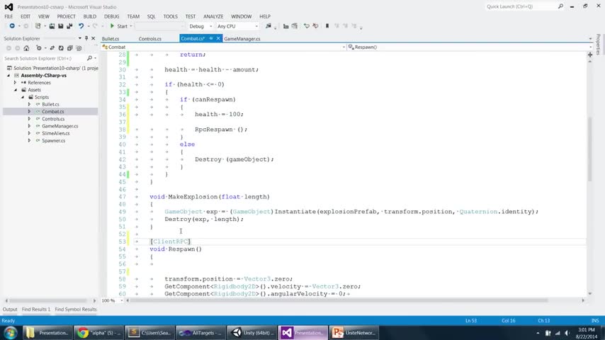Image resolution: width=605 pixels, height=340 pixels.
Task: Click the editor split window handle
Action: [590, 55]
